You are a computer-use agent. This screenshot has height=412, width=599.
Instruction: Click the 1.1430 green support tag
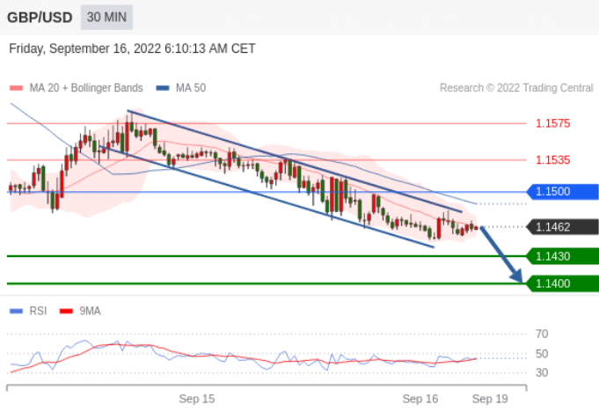[563, 256]
